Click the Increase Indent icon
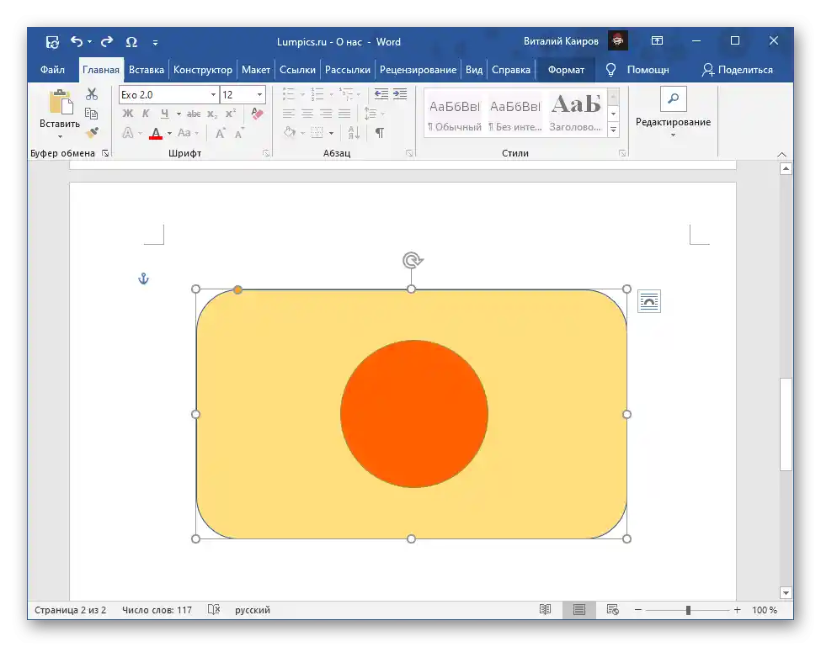Viewport: 821px width, 647px height. 400,94
